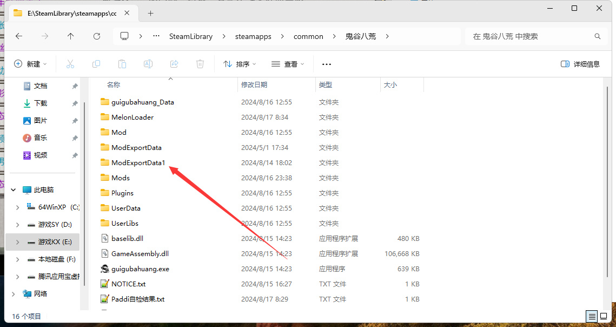Click the Copy toolbar icon
This screenshot has height=327, width=616.
pos(96,64)
